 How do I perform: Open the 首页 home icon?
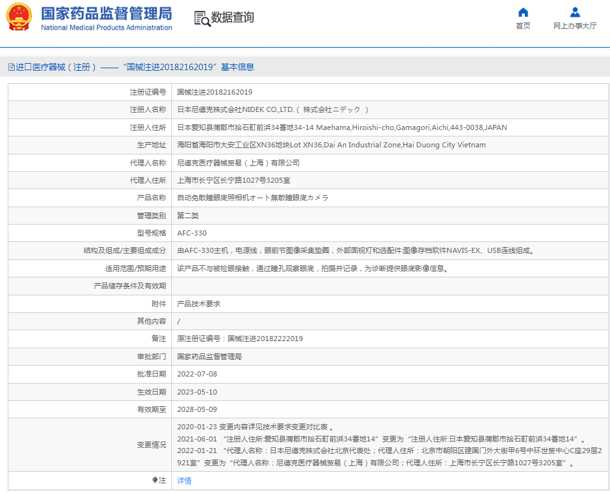(x=523, y=11)
